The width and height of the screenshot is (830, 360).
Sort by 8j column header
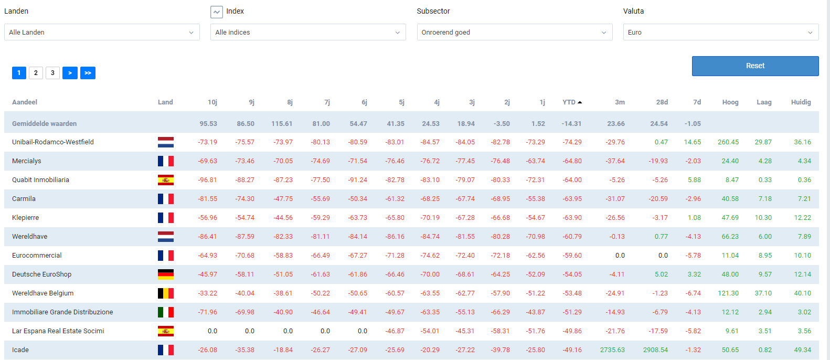(x=290, y=102)
